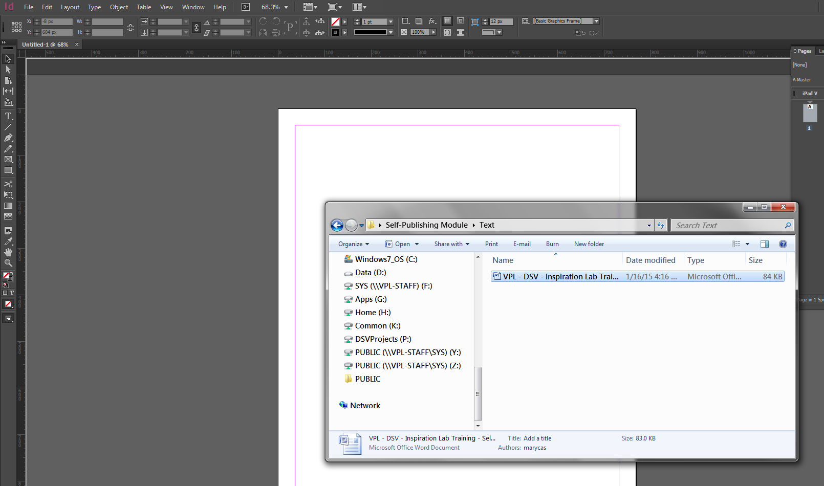This screenshot has width=824, height=486.
Task: Select the VPL - DSV Inspiration Lab file
Action: pyautogui.click(x=638, y=277)
